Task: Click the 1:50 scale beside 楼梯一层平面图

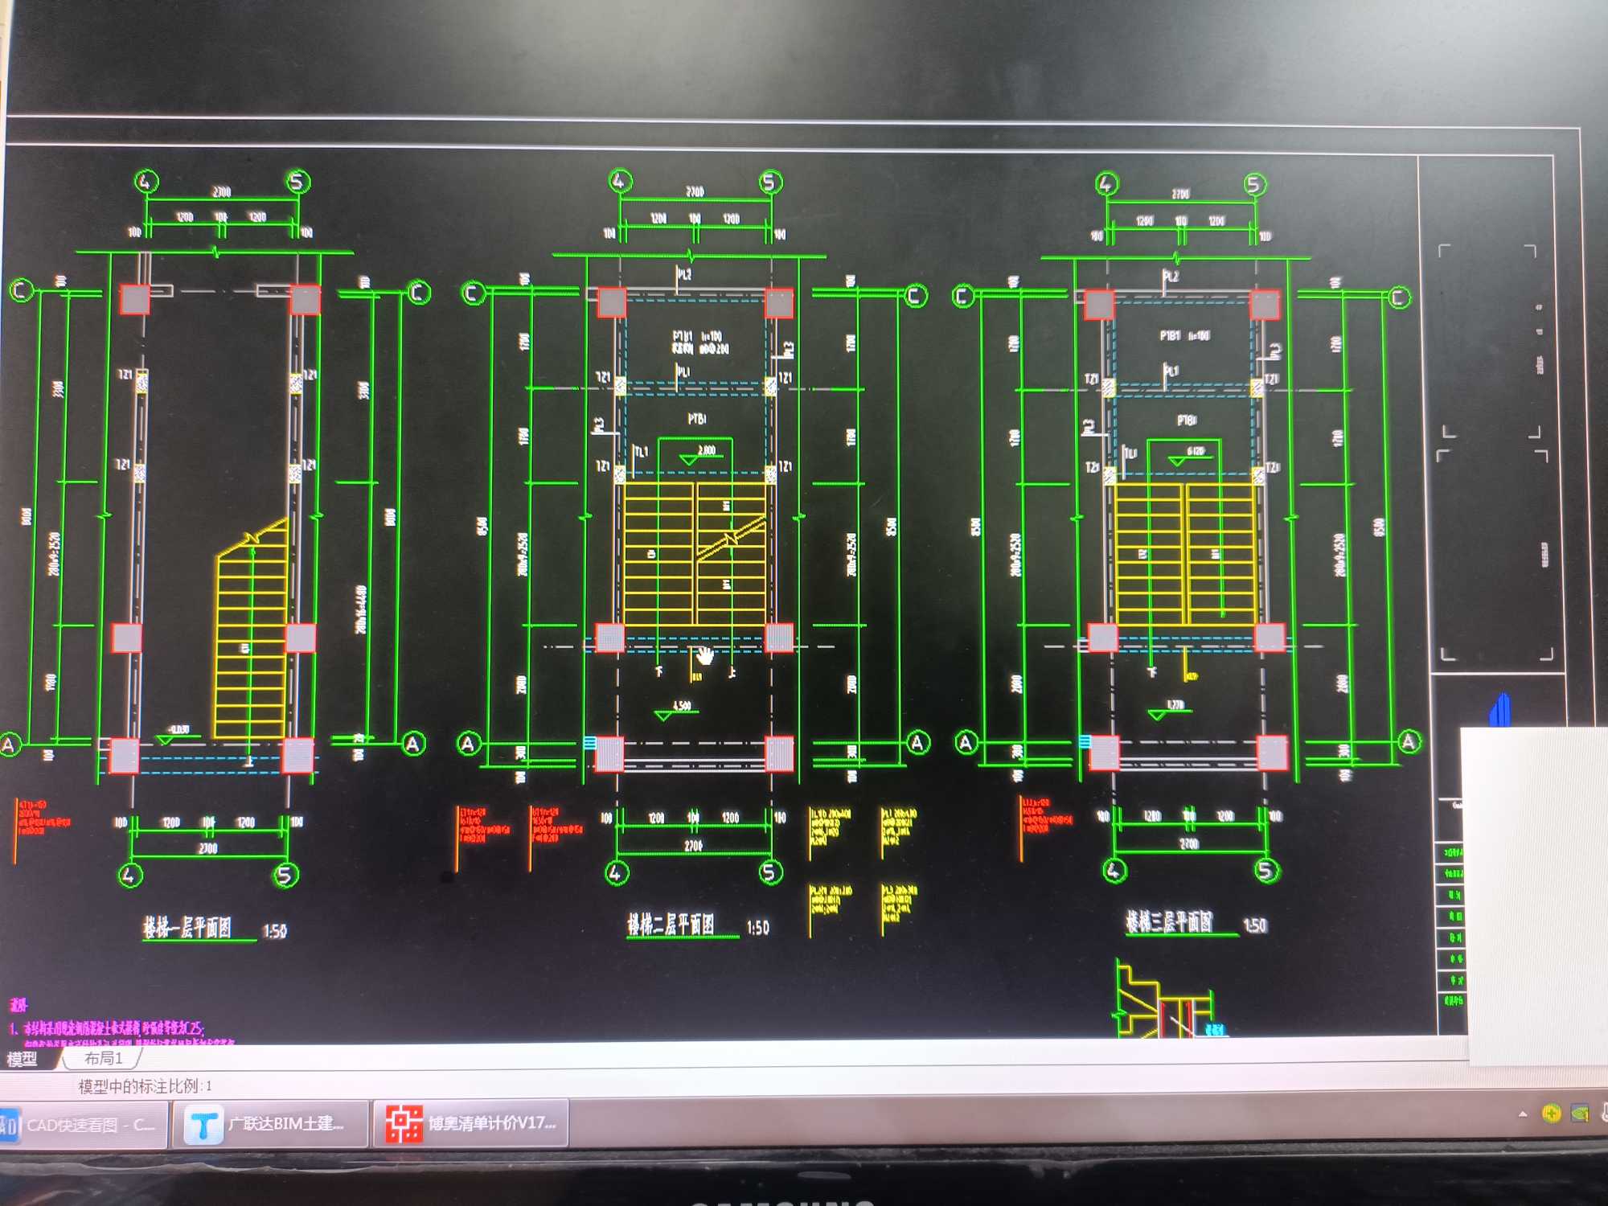Action: 275,931
